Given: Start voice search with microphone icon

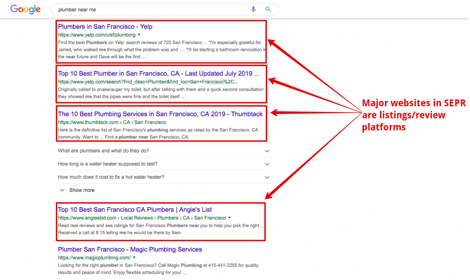Looking at the screenshot, I should (253, 9).
